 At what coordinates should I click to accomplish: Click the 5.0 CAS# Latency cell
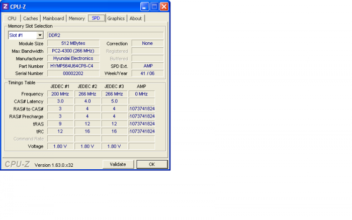(114, 101)
